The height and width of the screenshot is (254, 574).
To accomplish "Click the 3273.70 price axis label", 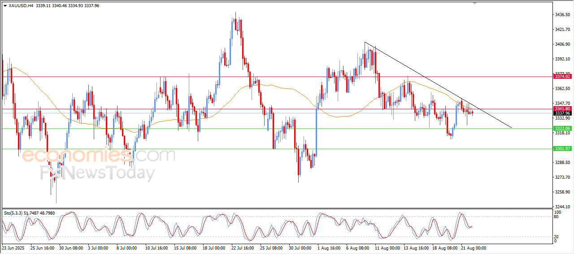I will pyautogui.click(x=562, y=177).
